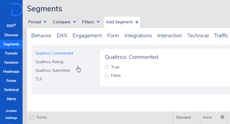The width and height of the screenshot is (230, 124).
Task: Choose Qualtrics: Submitted in the list
Action: (x=52, y=70)
